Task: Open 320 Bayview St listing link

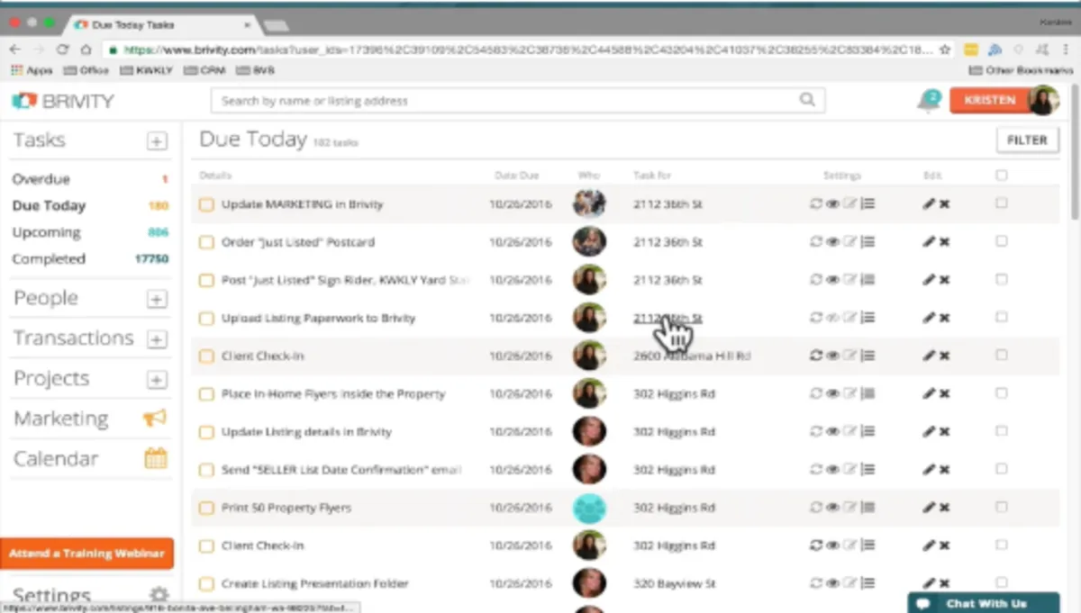Action: (x=674, y=583)
